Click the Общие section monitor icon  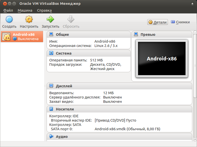(51, 34)
